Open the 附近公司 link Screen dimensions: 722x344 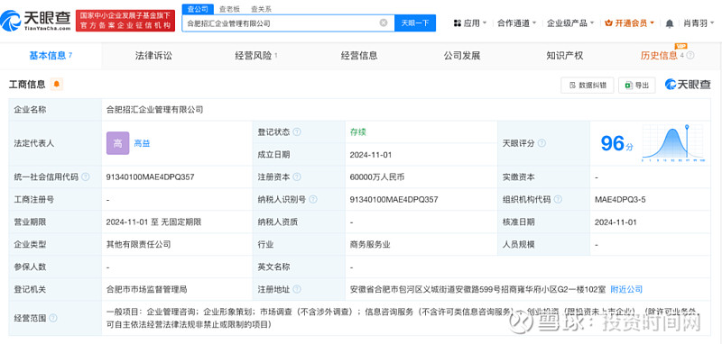coord(626,289)
